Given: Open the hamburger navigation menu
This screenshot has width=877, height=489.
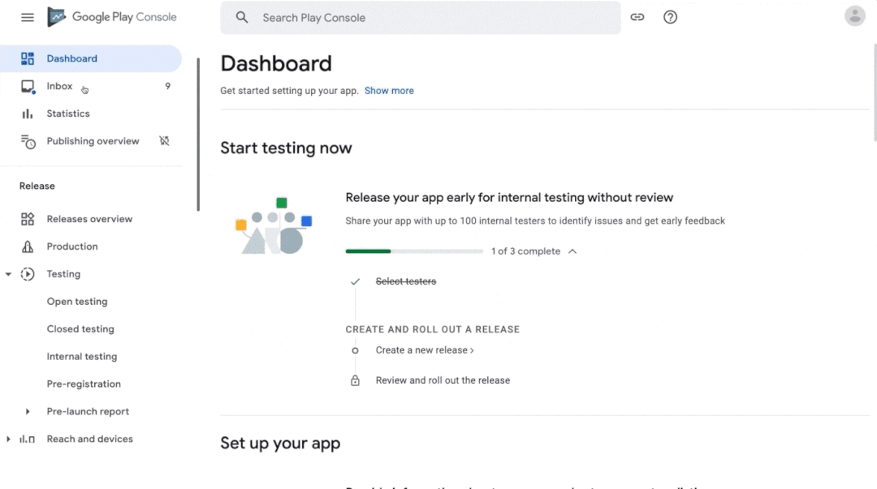Looking at the screenshot, I should [28, 17].
